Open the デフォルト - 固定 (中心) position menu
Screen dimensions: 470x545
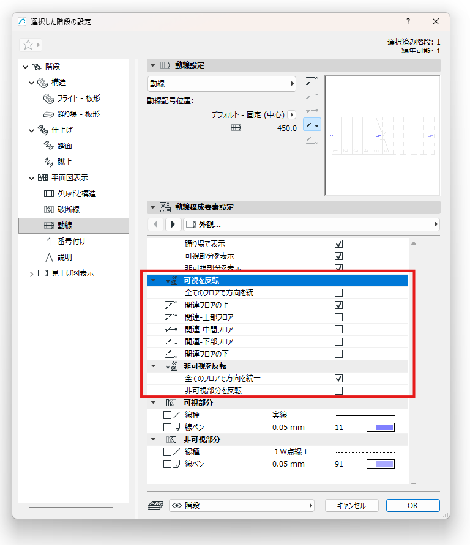[x=292, y=114]
